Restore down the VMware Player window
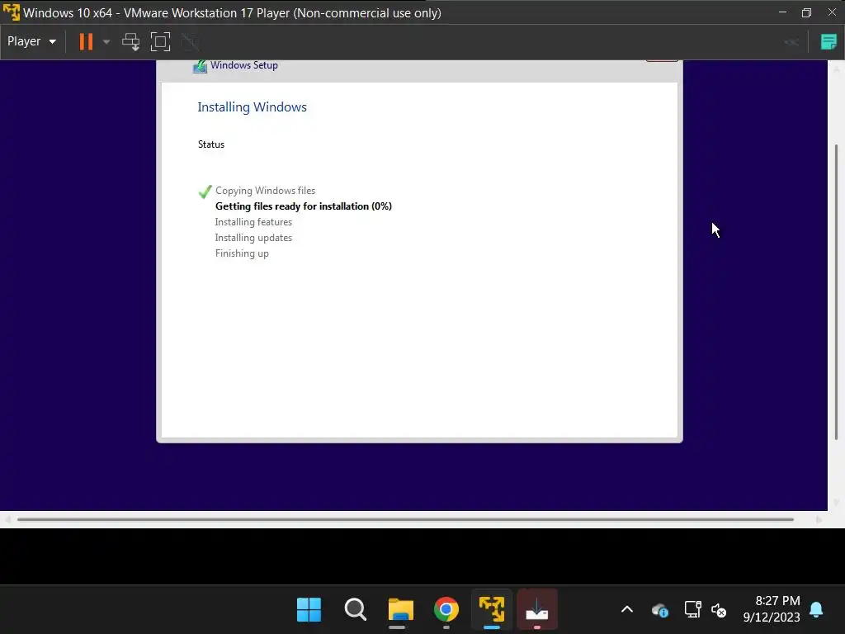Screen dimensions: 845x634 coord(806,12)
